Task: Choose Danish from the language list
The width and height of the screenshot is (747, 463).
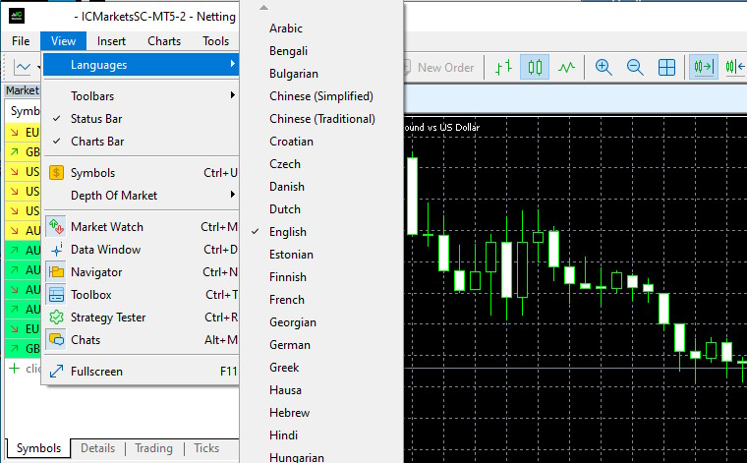Action: (x=322, y=187)
